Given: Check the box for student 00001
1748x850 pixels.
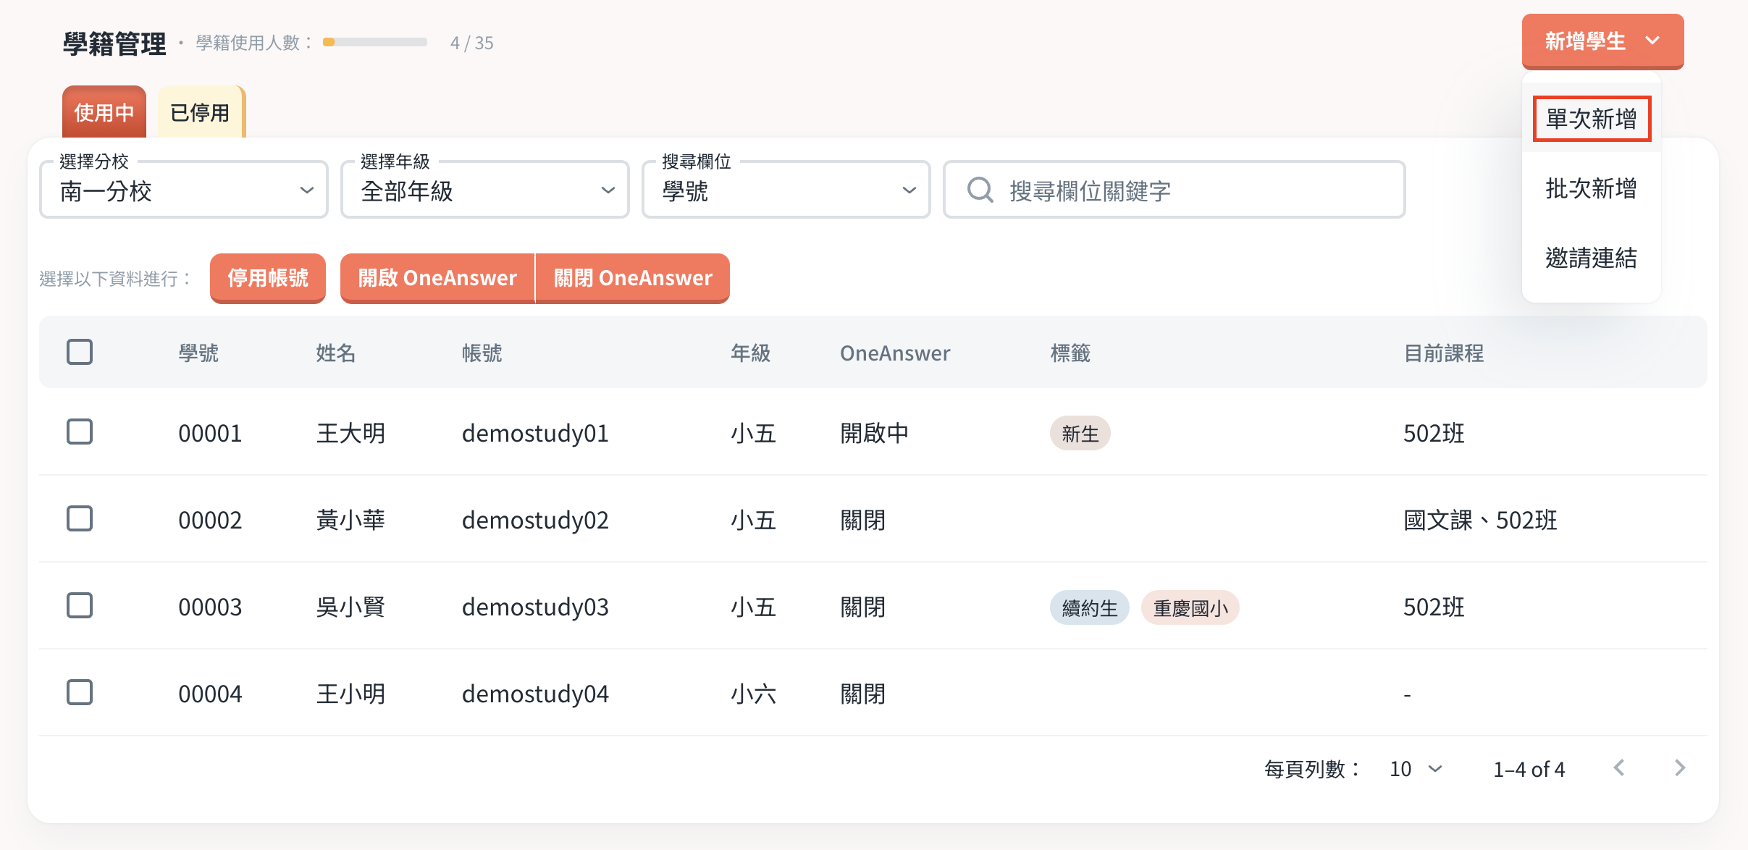Looking at the screenshot, I should pos(80,432).
